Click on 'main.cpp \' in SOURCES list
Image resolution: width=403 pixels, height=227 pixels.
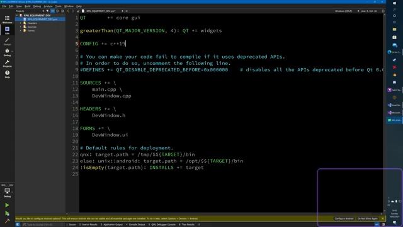[107, 90]
